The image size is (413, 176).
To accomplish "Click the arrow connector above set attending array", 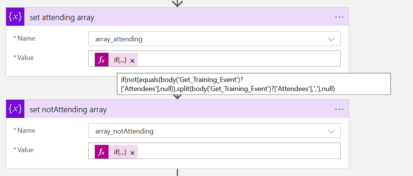I will [177, 3].
